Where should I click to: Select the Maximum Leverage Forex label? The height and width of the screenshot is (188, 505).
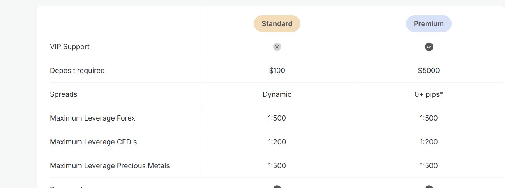[92, 118]
